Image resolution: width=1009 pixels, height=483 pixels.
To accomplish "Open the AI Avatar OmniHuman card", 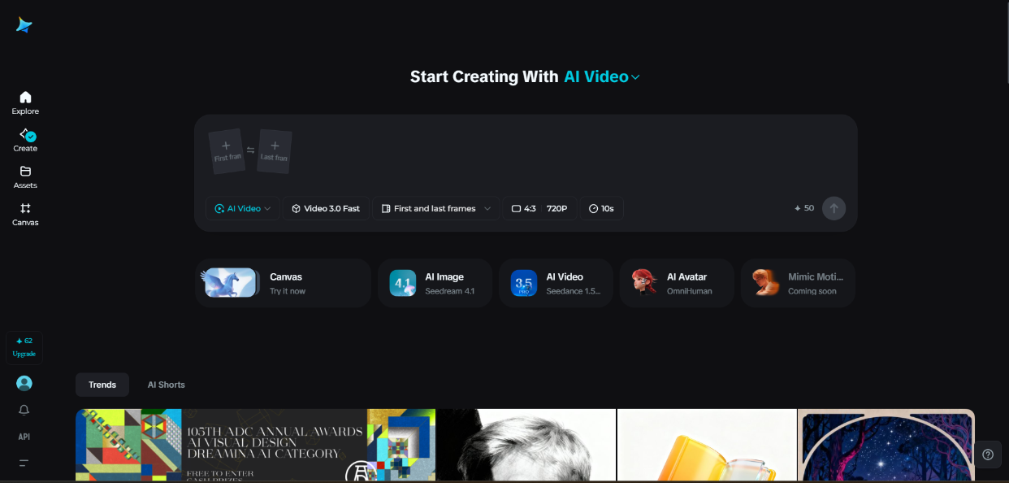I will coord(677,283).
